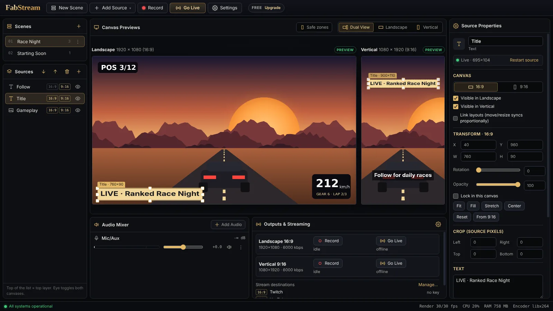
Task: Switch to Landscape view tab
Action: click(393, 27)
